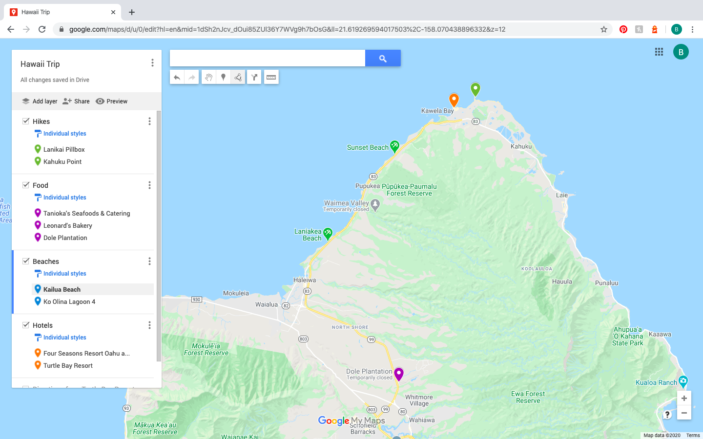Screen dimensions: 703x439
Task: Click the purple Dole Plantation map pin
Action: point(399,374)
